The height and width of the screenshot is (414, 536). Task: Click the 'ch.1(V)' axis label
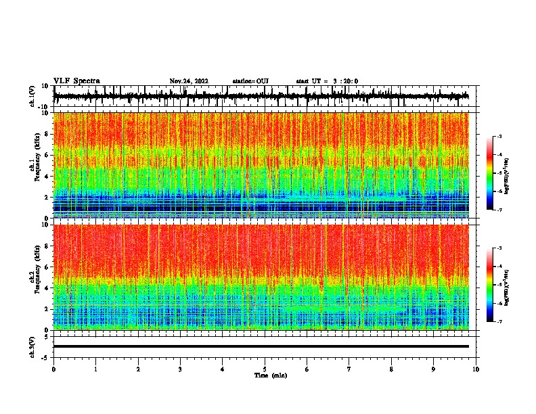pyautogui.click(x=32, y=96)
